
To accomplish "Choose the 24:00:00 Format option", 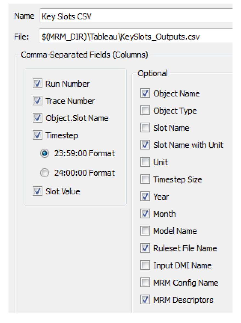I will coord(44,173).
